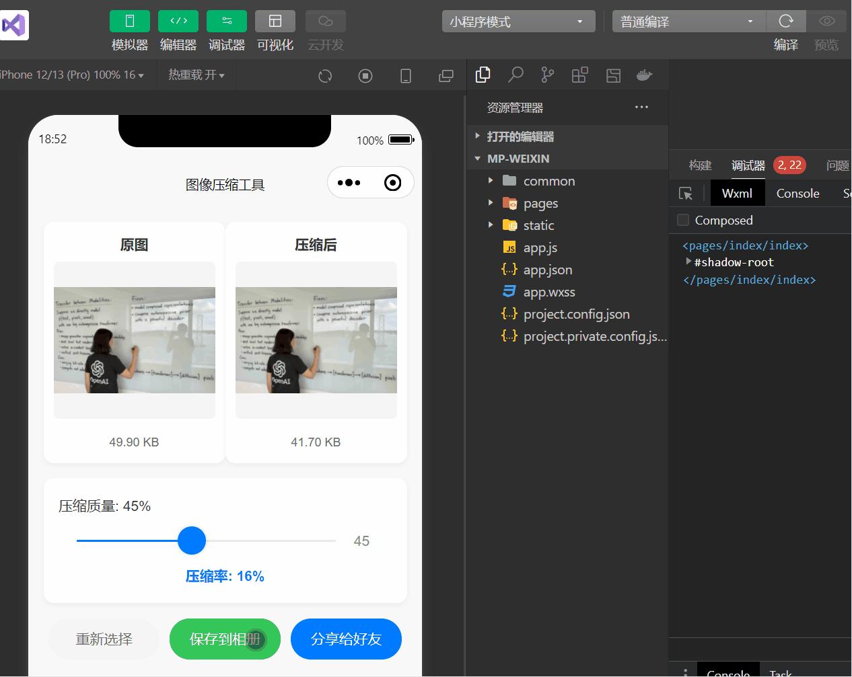This screenshot has height=677, width=852.
Task: Click the 分享给好友 button
Action: pos(346,639)
